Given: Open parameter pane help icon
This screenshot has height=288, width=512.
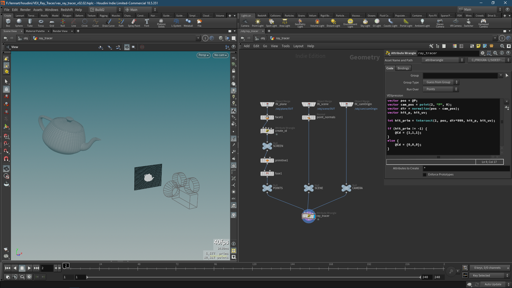Looking at the screenshot, I should tap(508, 53).
